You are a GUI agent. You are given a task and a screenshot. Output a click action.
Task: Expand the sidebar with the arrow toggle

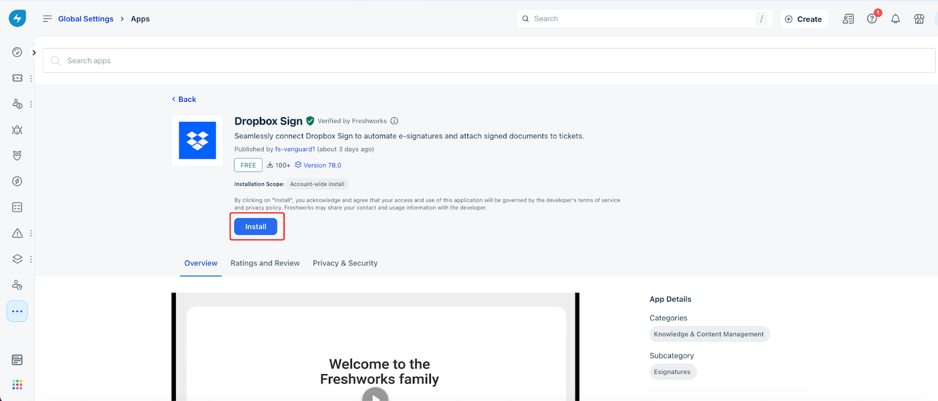point(34,53)
